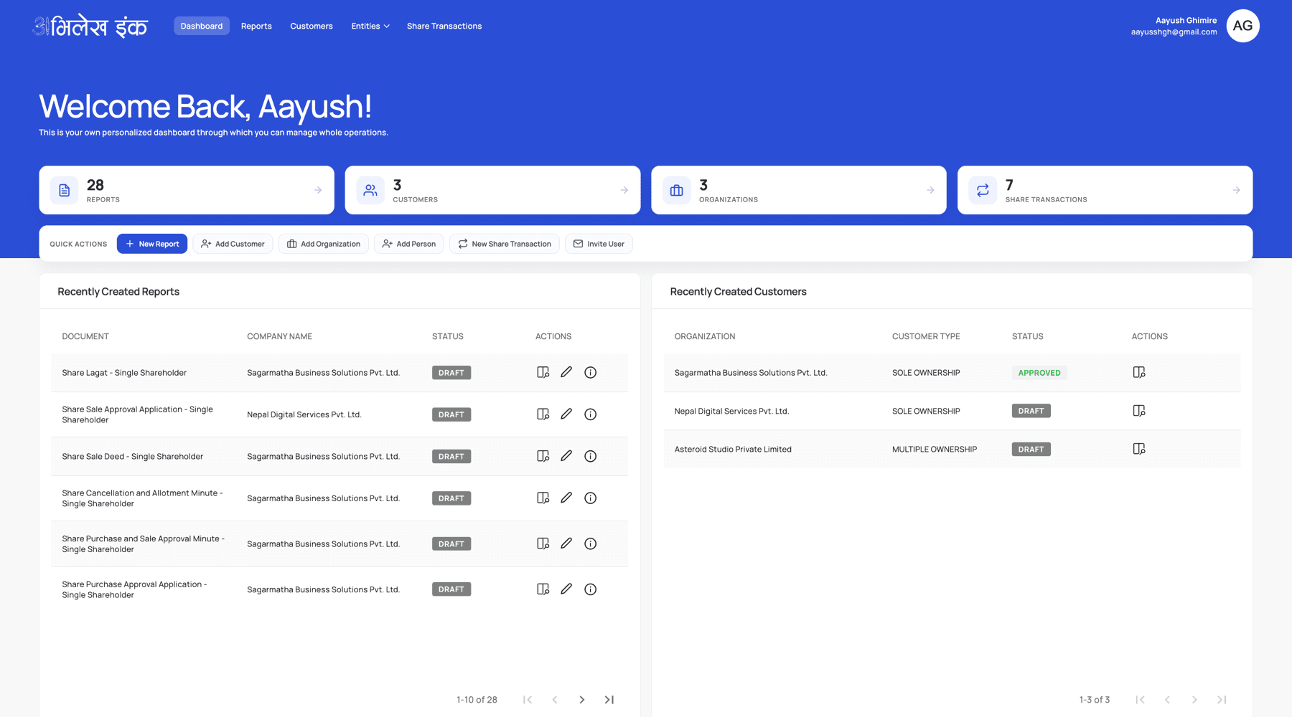The width and height of the screenshot is (1292, 717).
Task: View Sagarmatha Business Solutions customer details icon
Action: coord(1139,372)
